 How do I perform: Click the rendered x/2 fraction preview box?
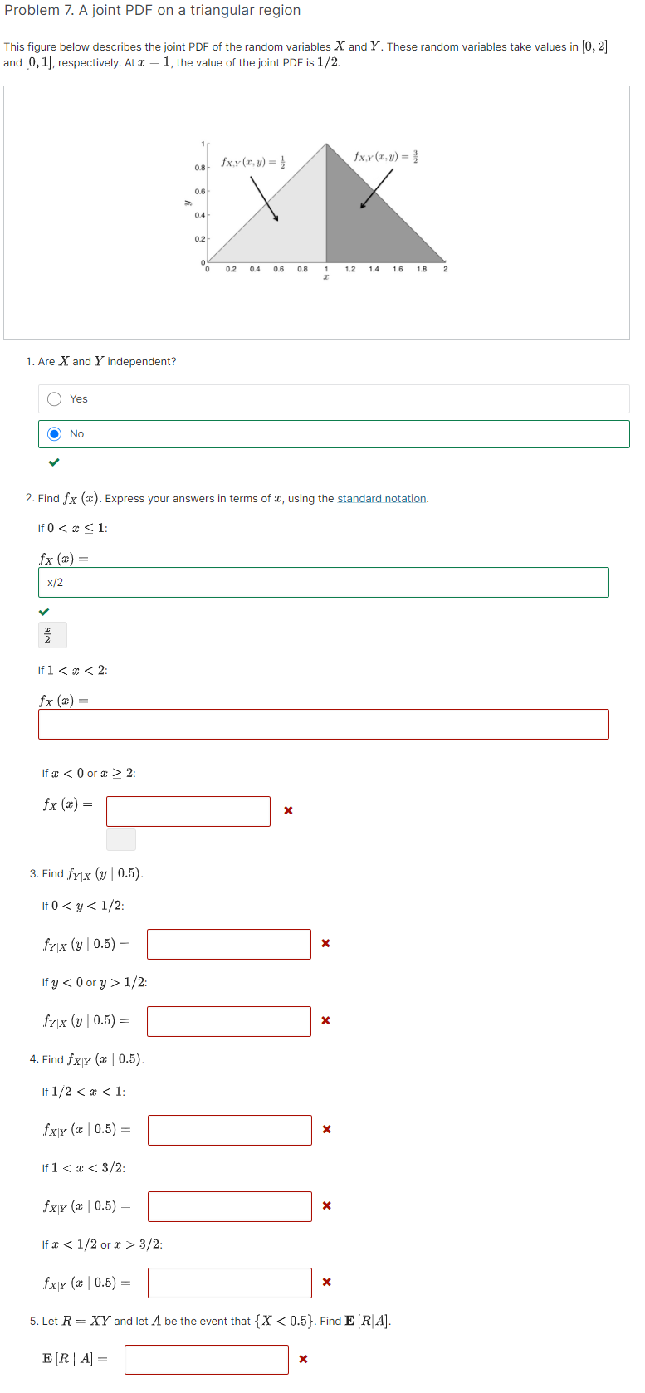coord(51,634)
